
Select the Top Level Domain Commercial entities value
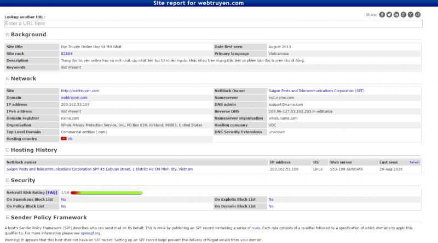pyautogui.click(x=84, y=132)
